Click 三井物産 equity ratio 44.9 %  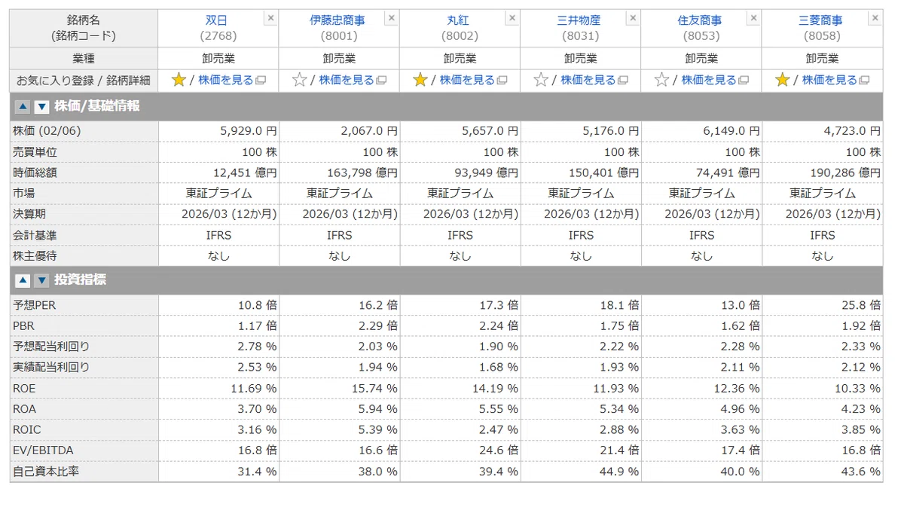(x=618, y=472)
